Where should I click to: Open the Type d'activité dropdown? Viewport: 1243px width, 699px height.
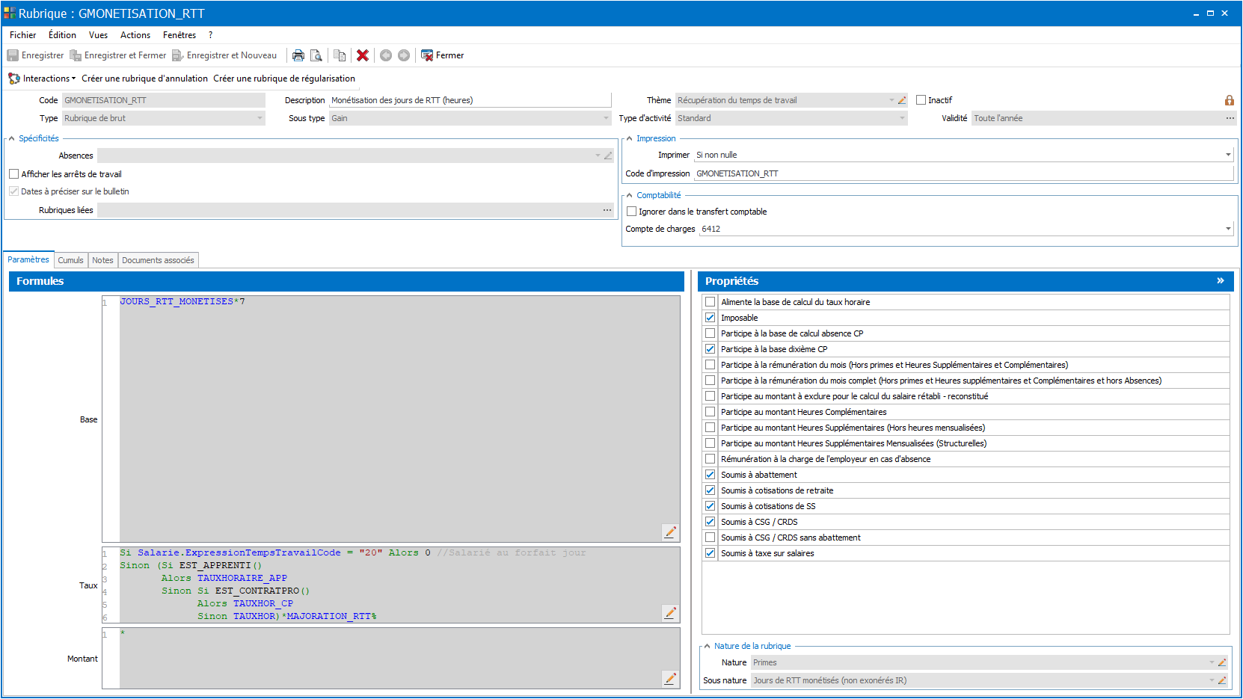(x=902, y=118)
